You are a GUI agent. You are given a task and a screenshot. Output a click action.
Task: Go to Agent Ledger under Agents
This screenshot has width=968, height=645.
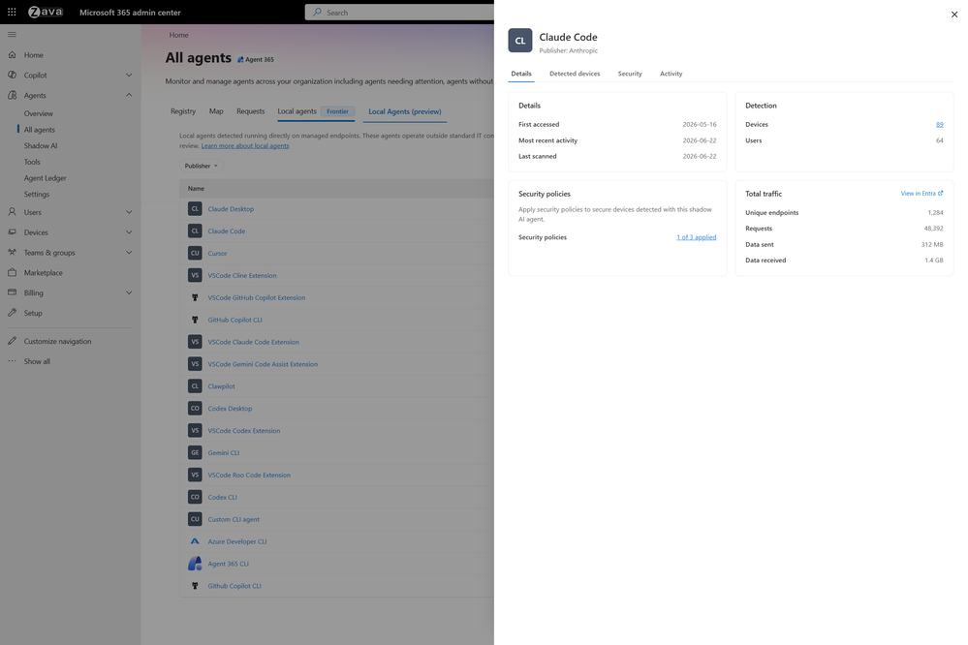[x=46, y=178]
